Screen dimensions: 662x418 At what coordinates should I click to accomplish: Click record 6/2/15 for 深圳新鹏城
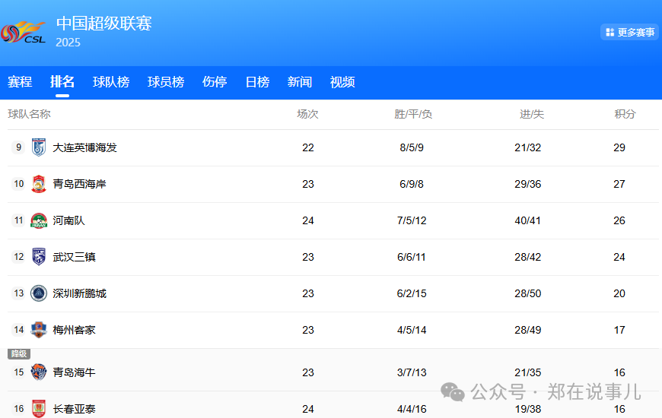[412, 293]
